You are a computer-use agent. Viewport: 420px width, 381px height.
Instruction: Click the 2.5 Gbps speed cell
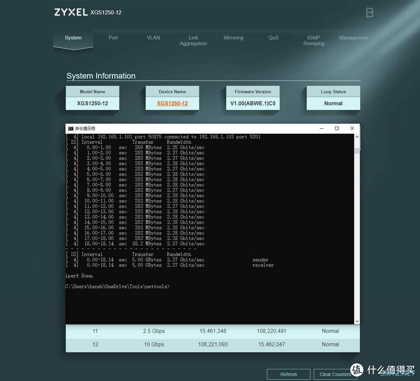[154, 331]
